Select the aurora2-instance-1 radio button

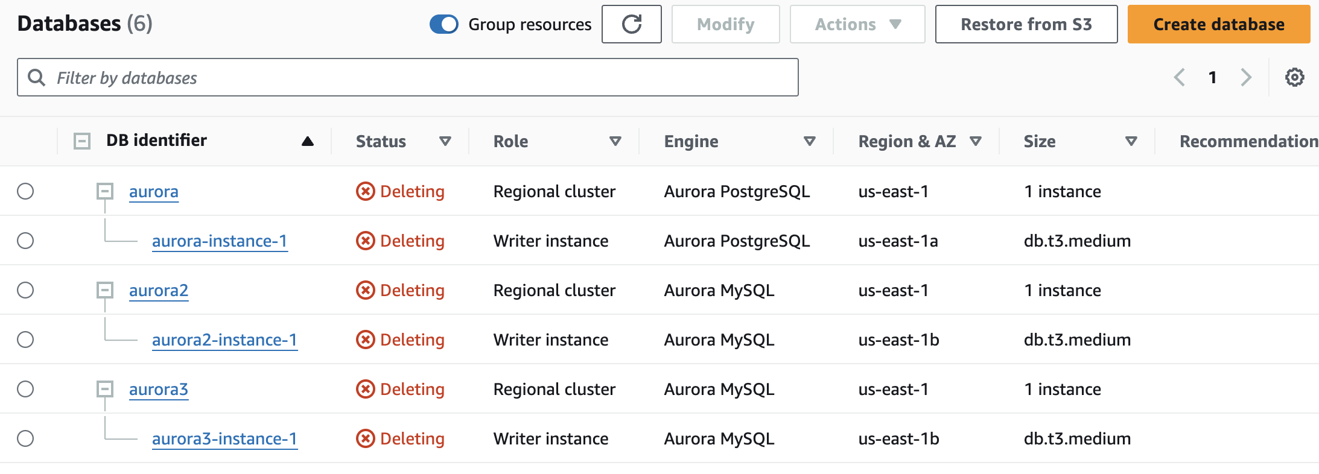click(25, 340)
